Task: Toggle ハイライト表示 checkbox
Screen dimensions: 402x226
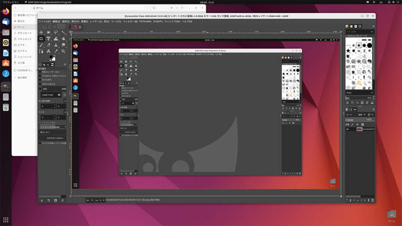Action: coord(40,123)
